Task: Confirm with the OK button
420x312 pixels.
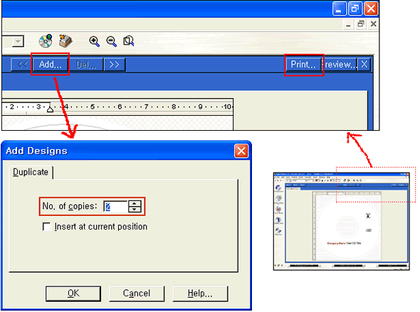Action: 73,294
